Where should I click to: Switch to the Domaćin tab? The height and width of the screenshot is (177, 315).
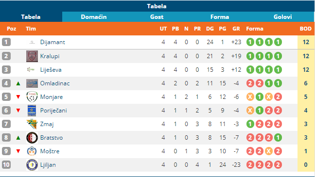point(94,17)
